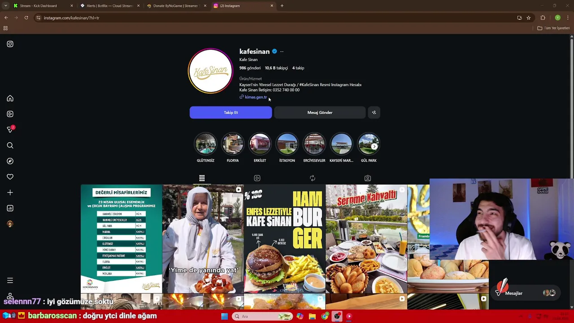Viewport: 574px width, 323px height.
Task: View site information icon in address bar
Action: coord(39,18)
